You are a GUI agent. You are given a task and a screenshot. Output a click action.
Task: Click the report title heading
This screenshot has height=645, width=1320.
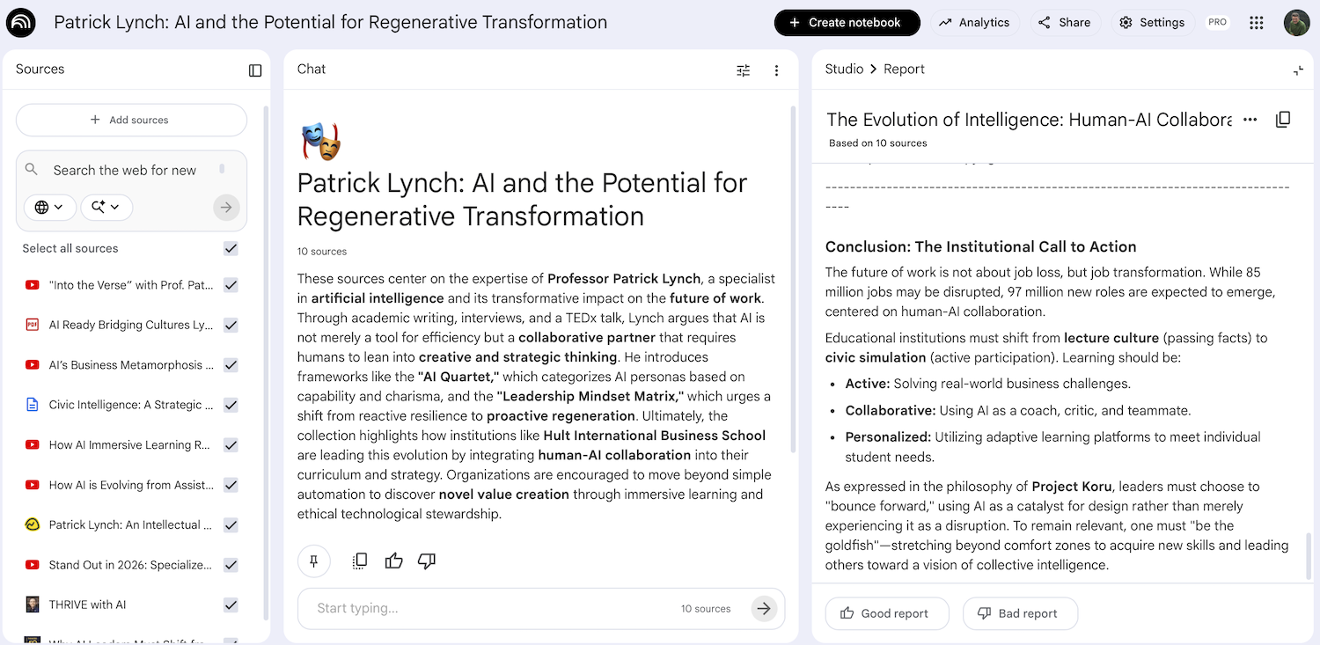1028,120
